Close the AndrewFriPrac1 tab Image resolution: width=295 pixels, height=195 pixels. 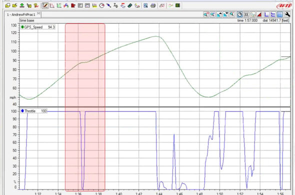(38, 13)
